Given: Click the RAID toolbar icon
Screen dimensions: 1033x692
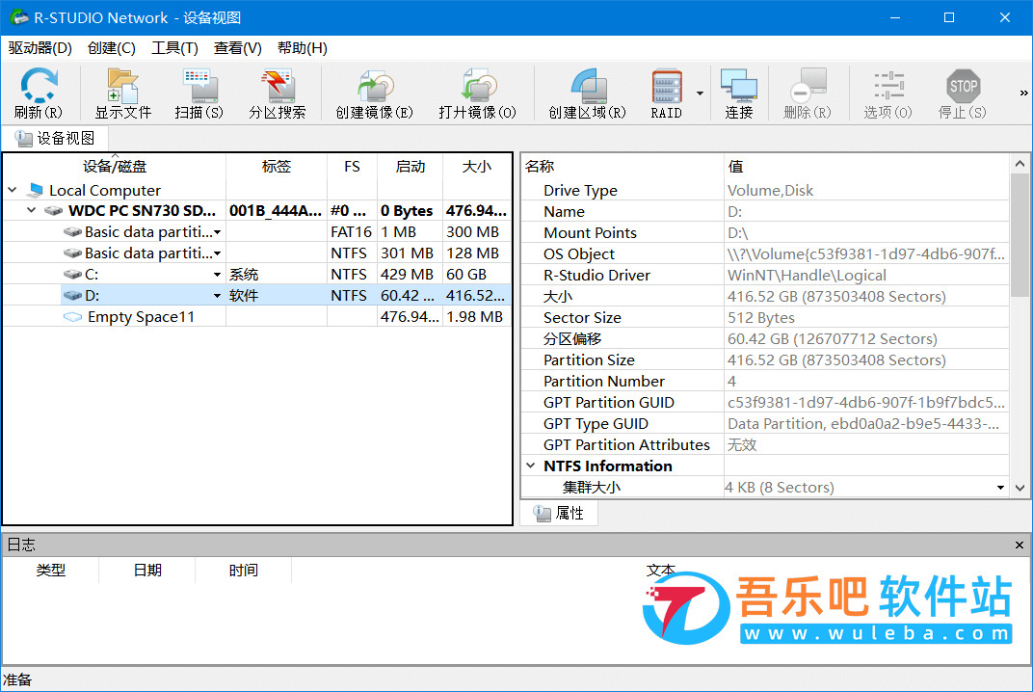Looking at the screenshot, I should [x=667, y=93].
